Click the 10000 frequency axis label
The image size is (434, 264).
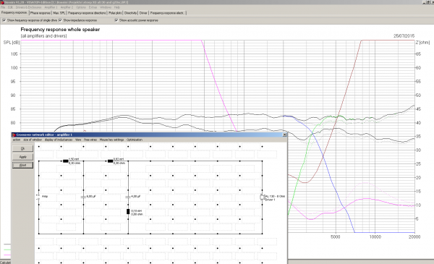[375, 237]
